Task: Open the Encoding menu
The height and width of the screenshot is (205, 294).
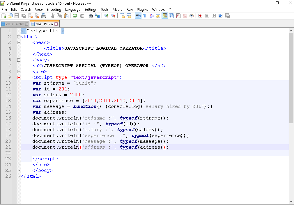Action: (54, 10)
